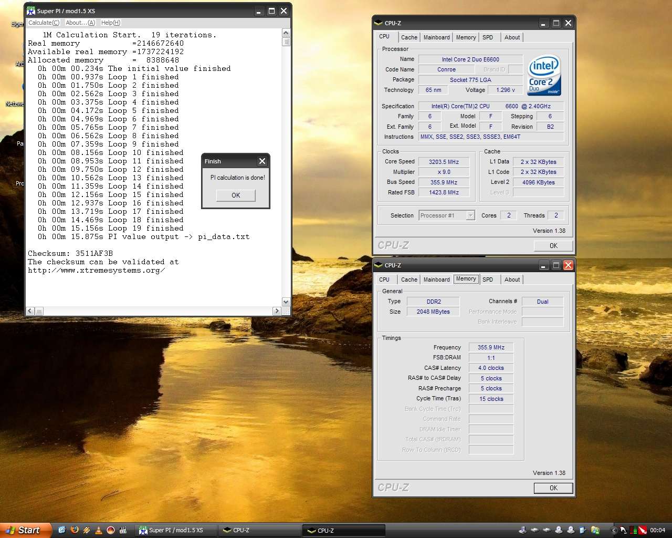Click the CPU-Z chip icon in the upper CPU-Z window title bar
The width and height of the screenshot is (672, 538).
pyautogui.click(x=379, y=23)
